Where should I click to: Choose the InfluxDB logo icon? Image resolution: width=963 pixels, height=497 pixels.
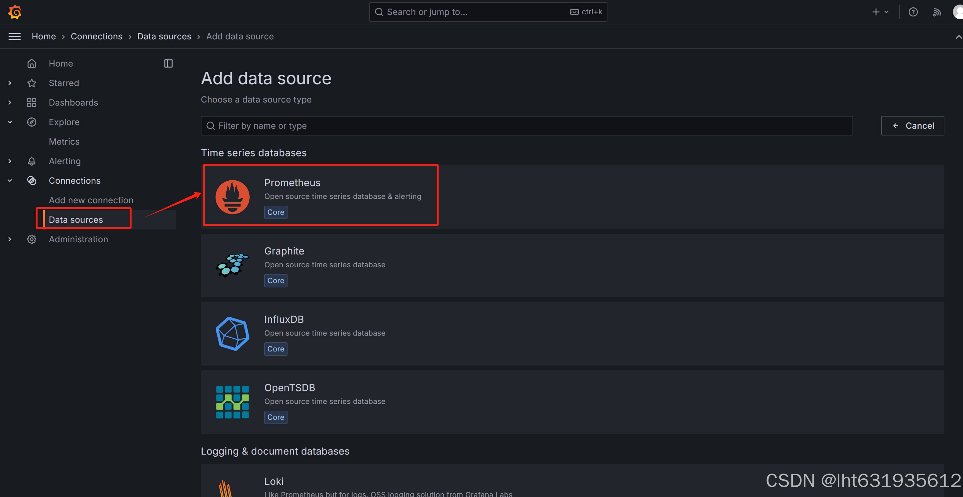point(232,333)
